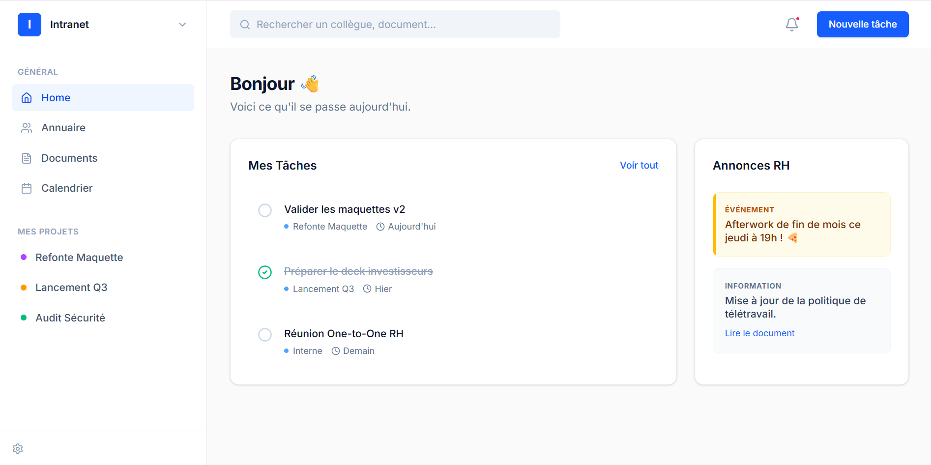Screen dimensions: 931x465
Task: Mark 'Valider les maquettes v2' as done
Action: pyautogui.click(x=265, y=210)
